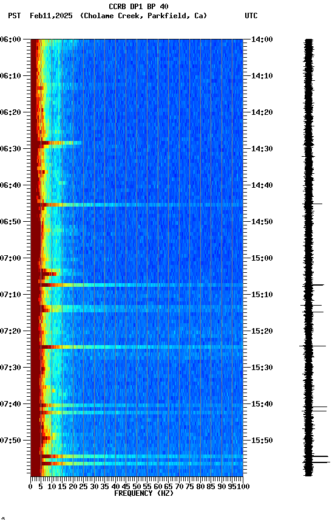
Task: Click the UTC time label "14:20"
Action: tap(262, 112)
